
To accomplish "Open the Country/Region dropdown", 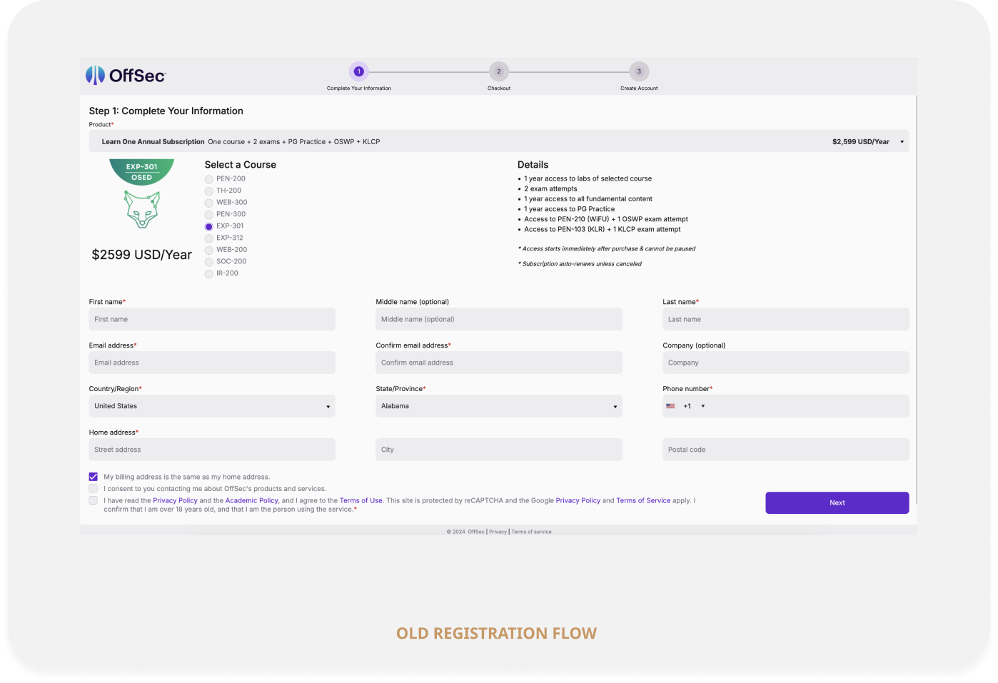I will (212, 406).
